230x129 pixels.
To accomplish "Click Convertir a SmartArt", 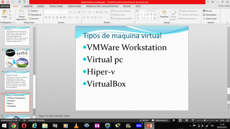I will [x=122, y=19].
